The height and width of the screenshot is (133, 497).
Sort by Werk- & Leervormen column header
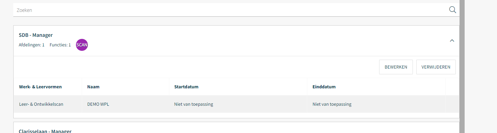[x=41, y=87]
